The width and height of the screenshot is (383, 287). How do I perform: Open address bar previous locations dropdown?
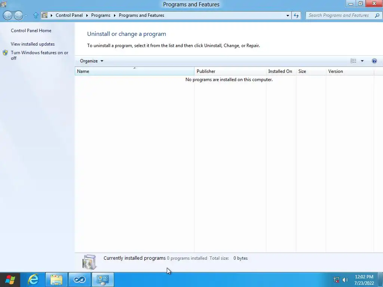pos(288,15)
